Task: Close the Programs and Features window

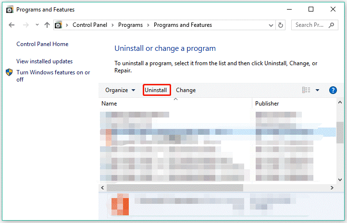Action: click(x=333, y=9)
